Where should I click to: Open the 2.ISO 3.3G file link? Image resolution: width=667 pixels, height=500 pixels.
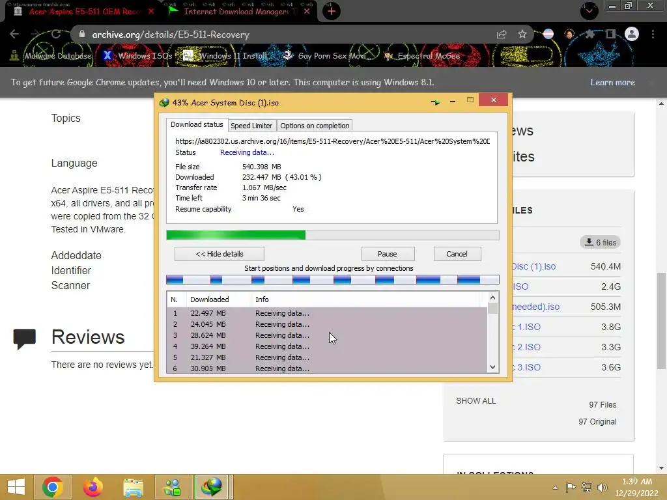tap(526, 347)
